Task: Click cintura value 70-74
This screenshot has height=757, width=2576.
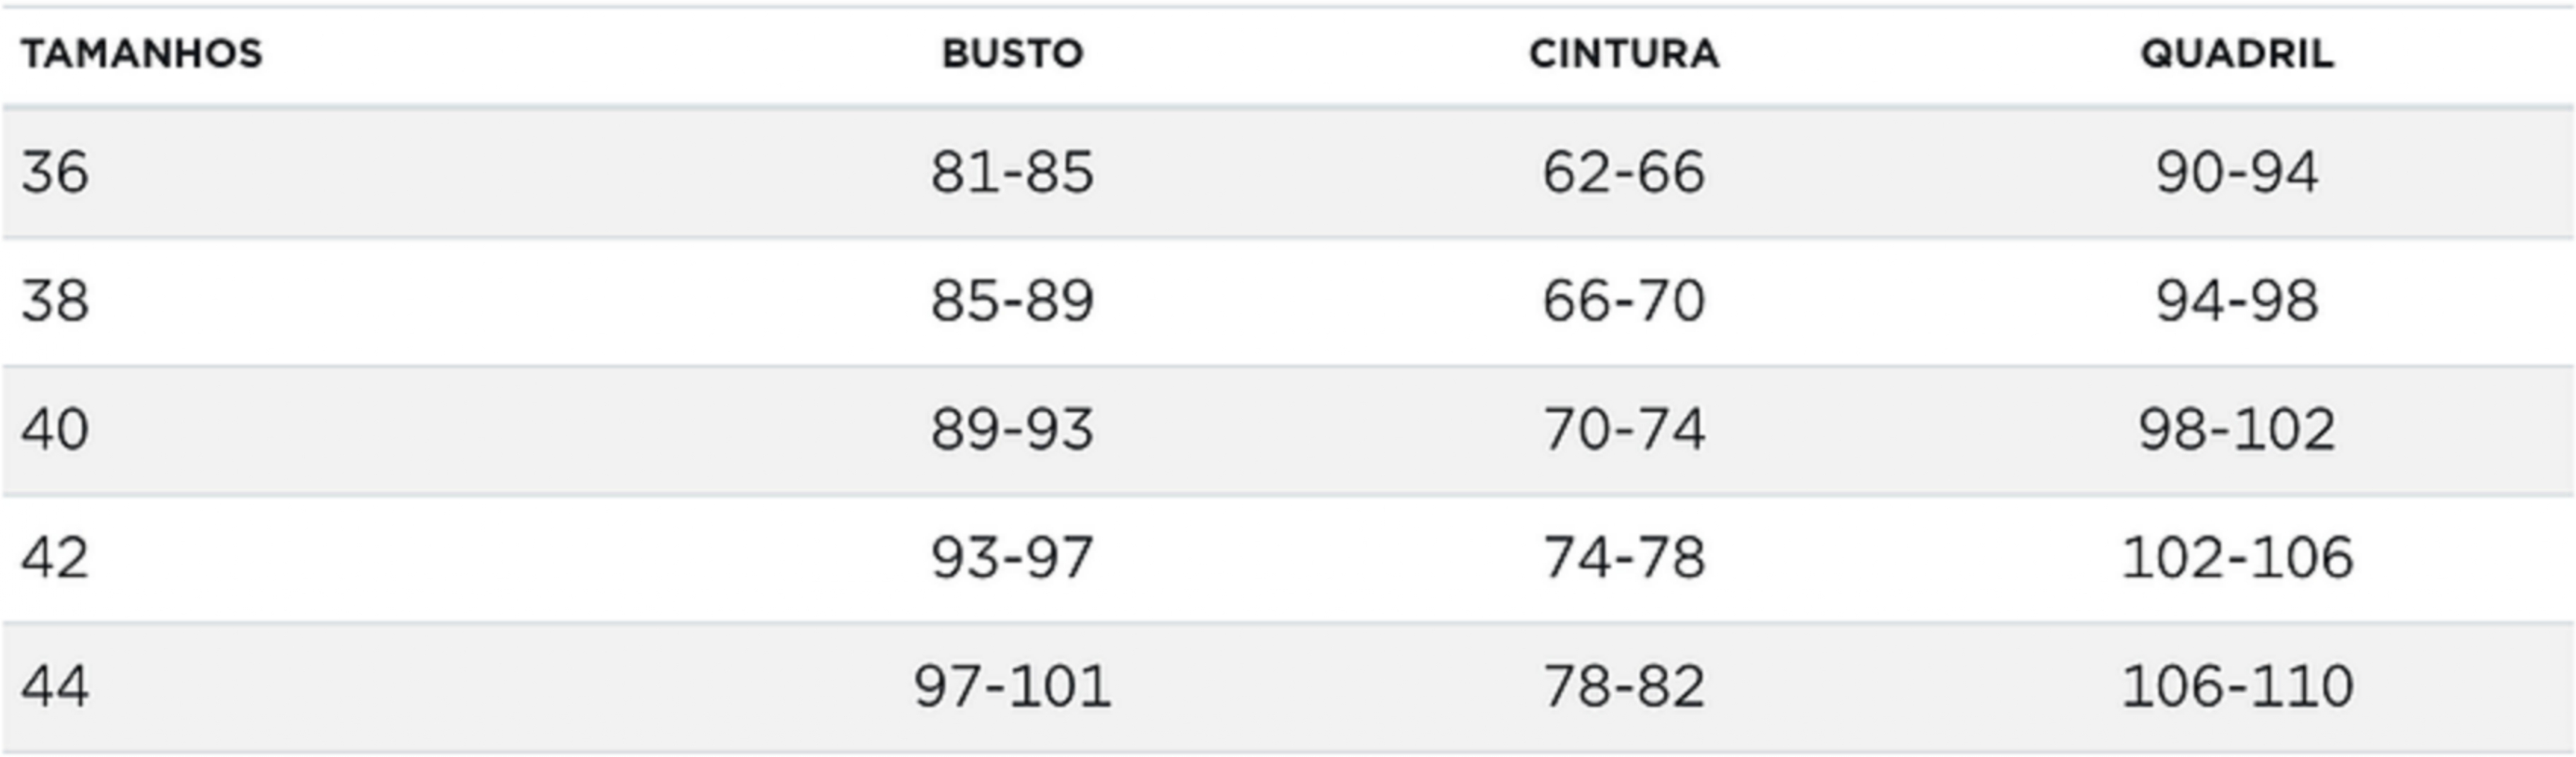Action: [1624, 429]
